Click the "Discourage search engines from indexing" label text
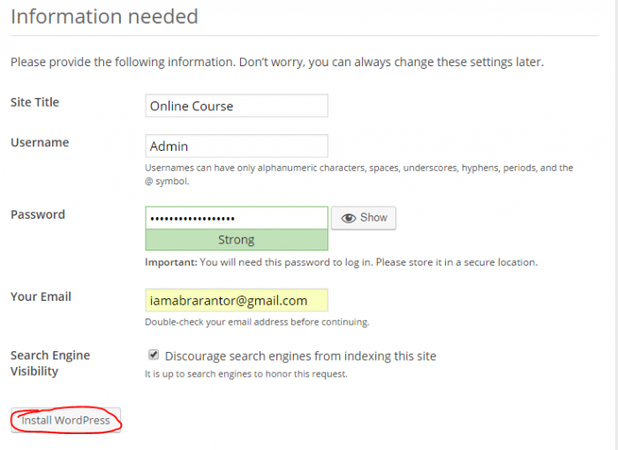The image size is (618, 450). coord(300,356)
